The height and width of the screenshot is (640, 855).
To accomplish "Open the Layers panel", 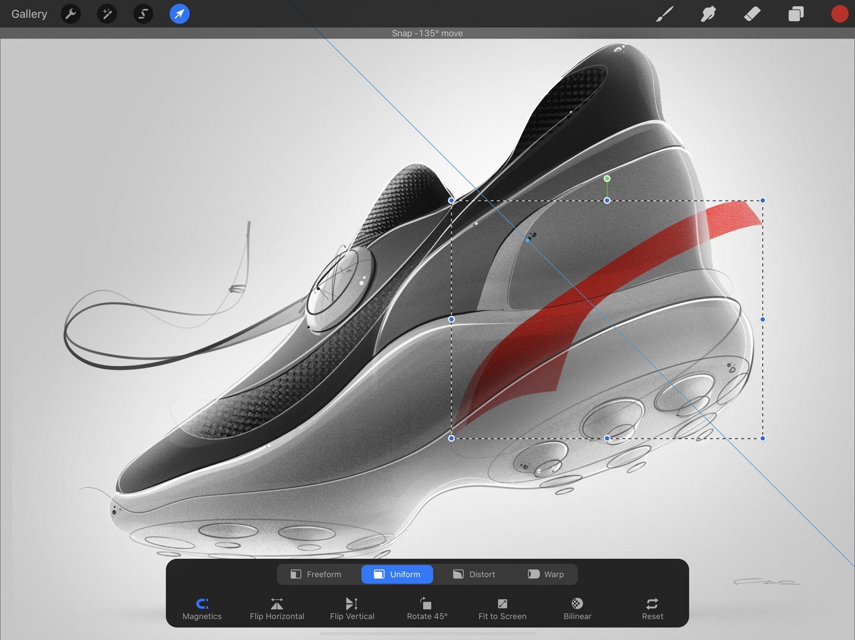I will point(795,14).
